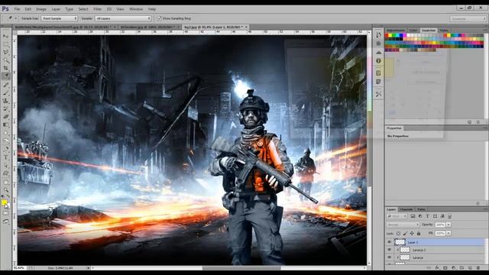Select the Crop tool
This screenshot has width=489, height=275.
pyautogui.click(x=5, y=68)
